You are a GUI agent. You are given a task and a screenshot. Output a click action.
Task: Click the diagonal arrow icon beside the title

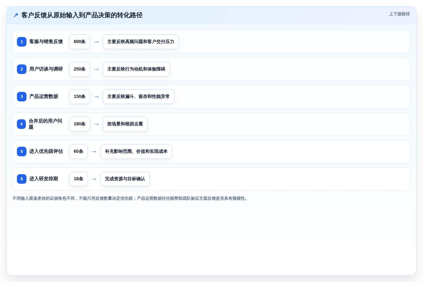click(16, 15)
